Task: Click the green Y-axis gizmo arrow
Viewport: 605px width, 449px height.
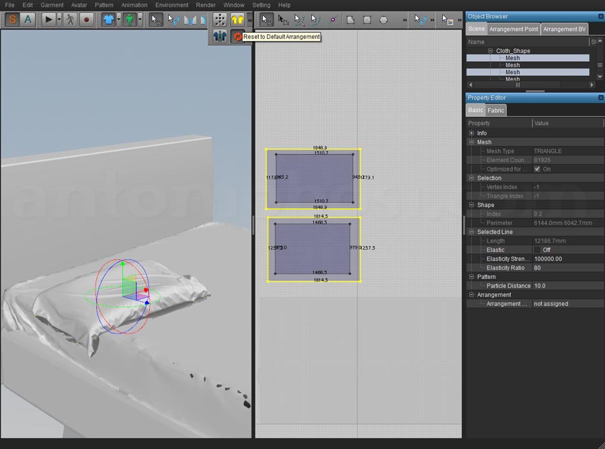Action: click(x=123, y=264)
